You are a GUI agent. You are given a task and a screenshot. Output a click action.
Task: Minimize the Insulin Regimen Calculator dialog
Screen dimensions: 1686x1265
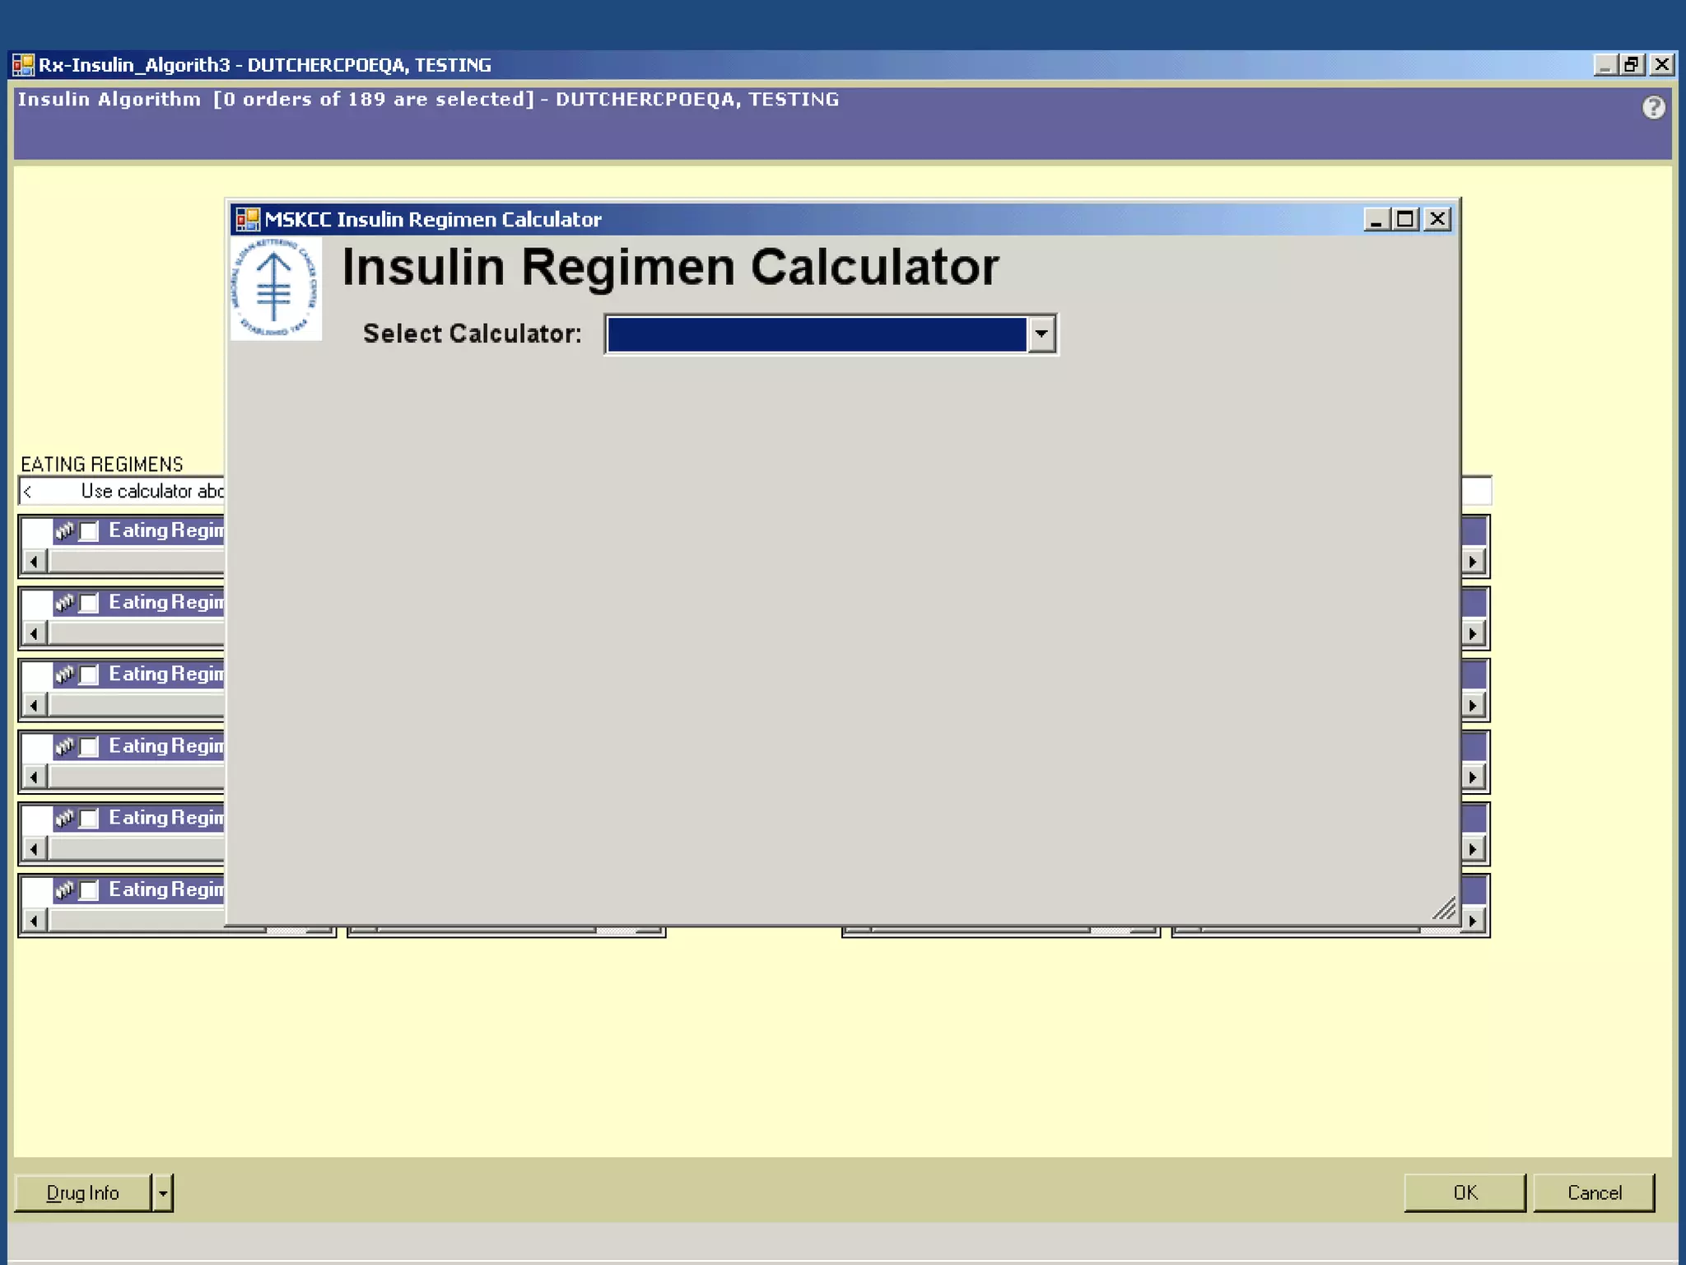point(1376,219)
